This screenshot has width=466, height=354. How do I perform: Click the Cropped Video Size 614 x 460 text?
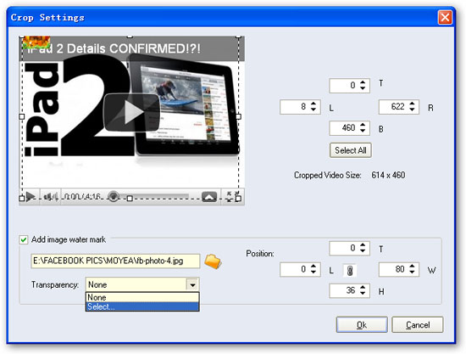click(x=349, y=175)
